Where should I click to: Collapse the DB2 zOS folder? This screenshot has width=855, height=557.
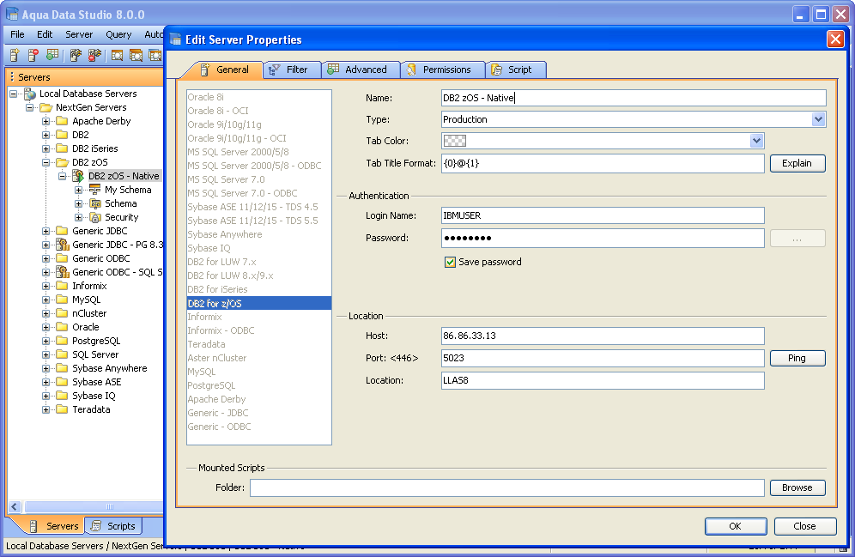(46, 162)
